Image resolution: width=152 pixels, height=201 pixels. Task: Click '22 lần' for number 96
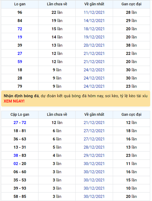(x=57, y=12)
